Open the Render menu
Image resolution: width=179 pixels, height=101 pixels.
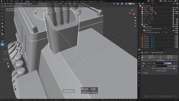pos(11,1)
